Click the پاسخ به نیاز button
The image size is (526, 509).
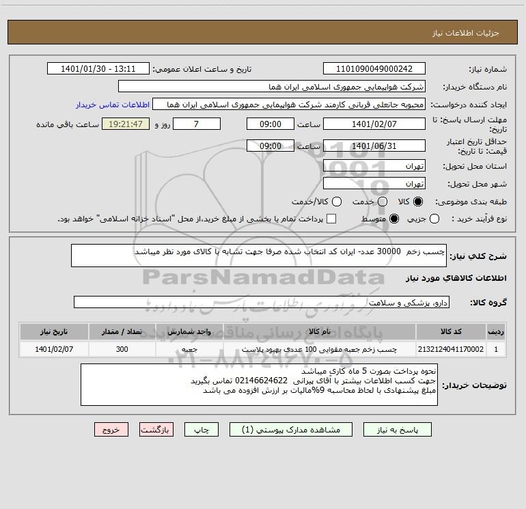coord(398,430)
